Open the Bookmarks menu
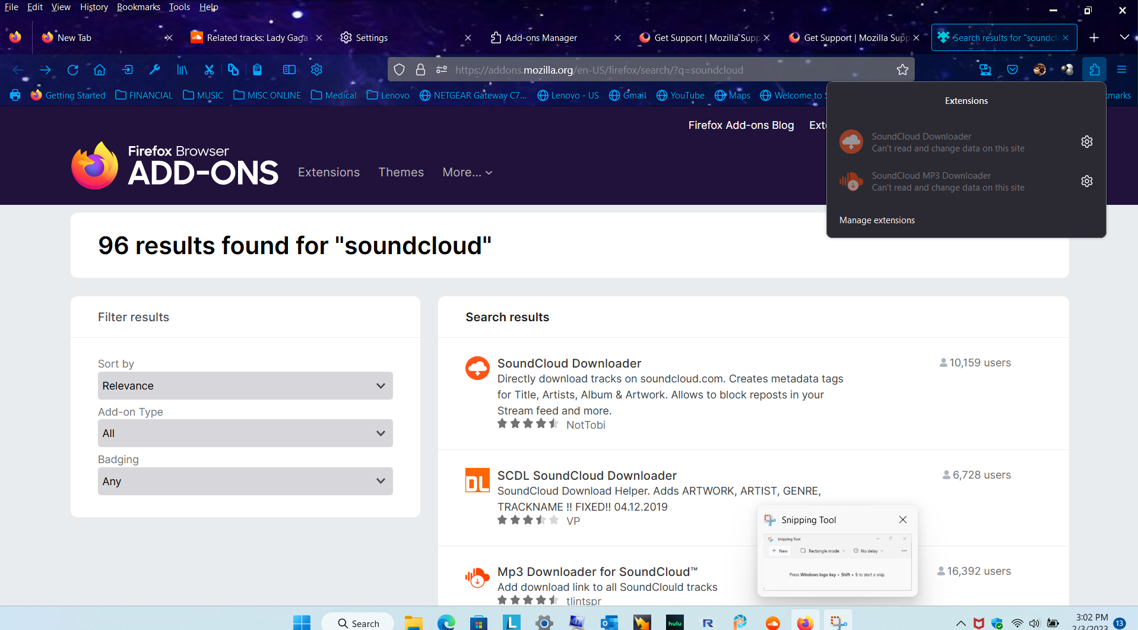 (138, 7)
